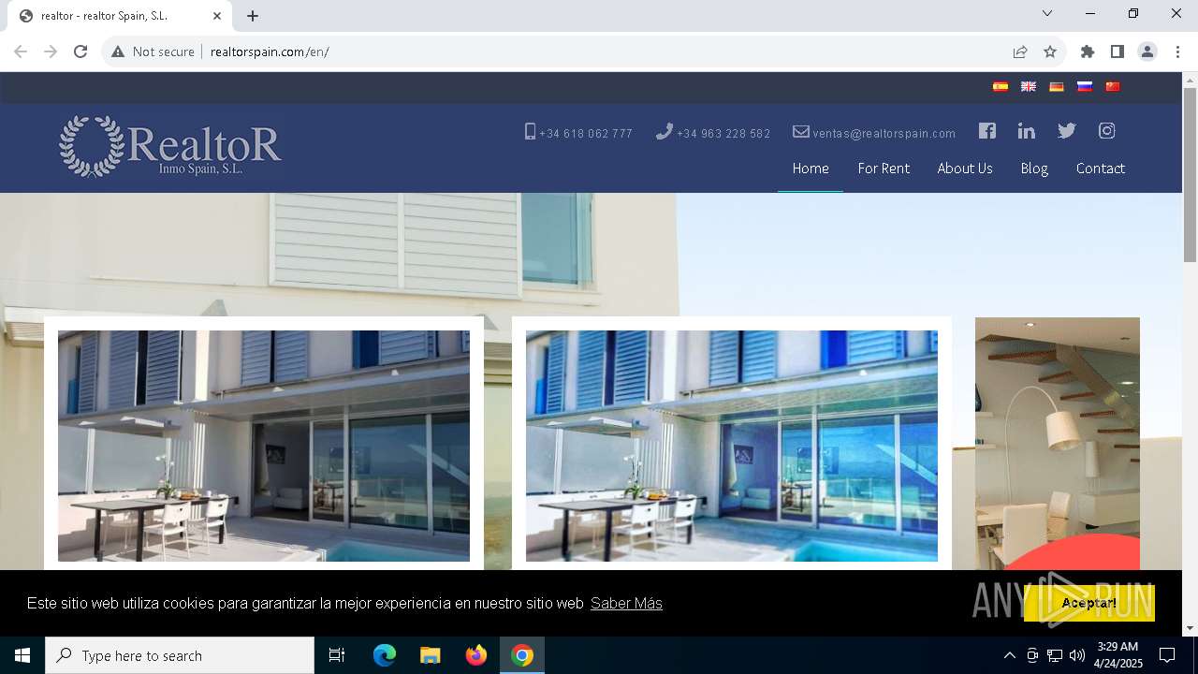Open first terrace property photo
Viewport: 1198px width, 674px height.
(264, 446)
